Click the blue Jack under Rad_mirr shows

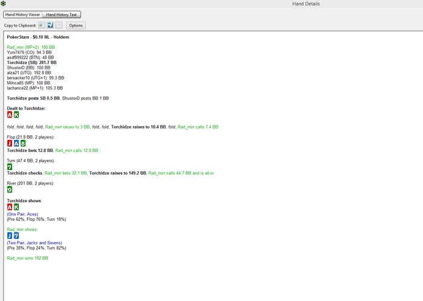(10, 236)
